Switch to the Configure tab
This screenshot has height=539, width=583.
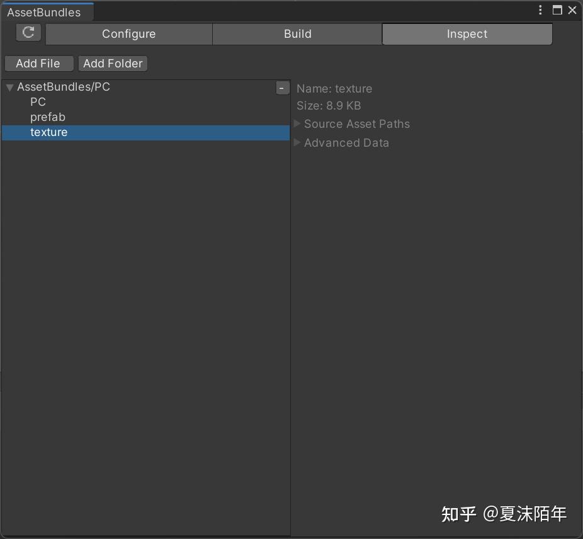point(128,33)
